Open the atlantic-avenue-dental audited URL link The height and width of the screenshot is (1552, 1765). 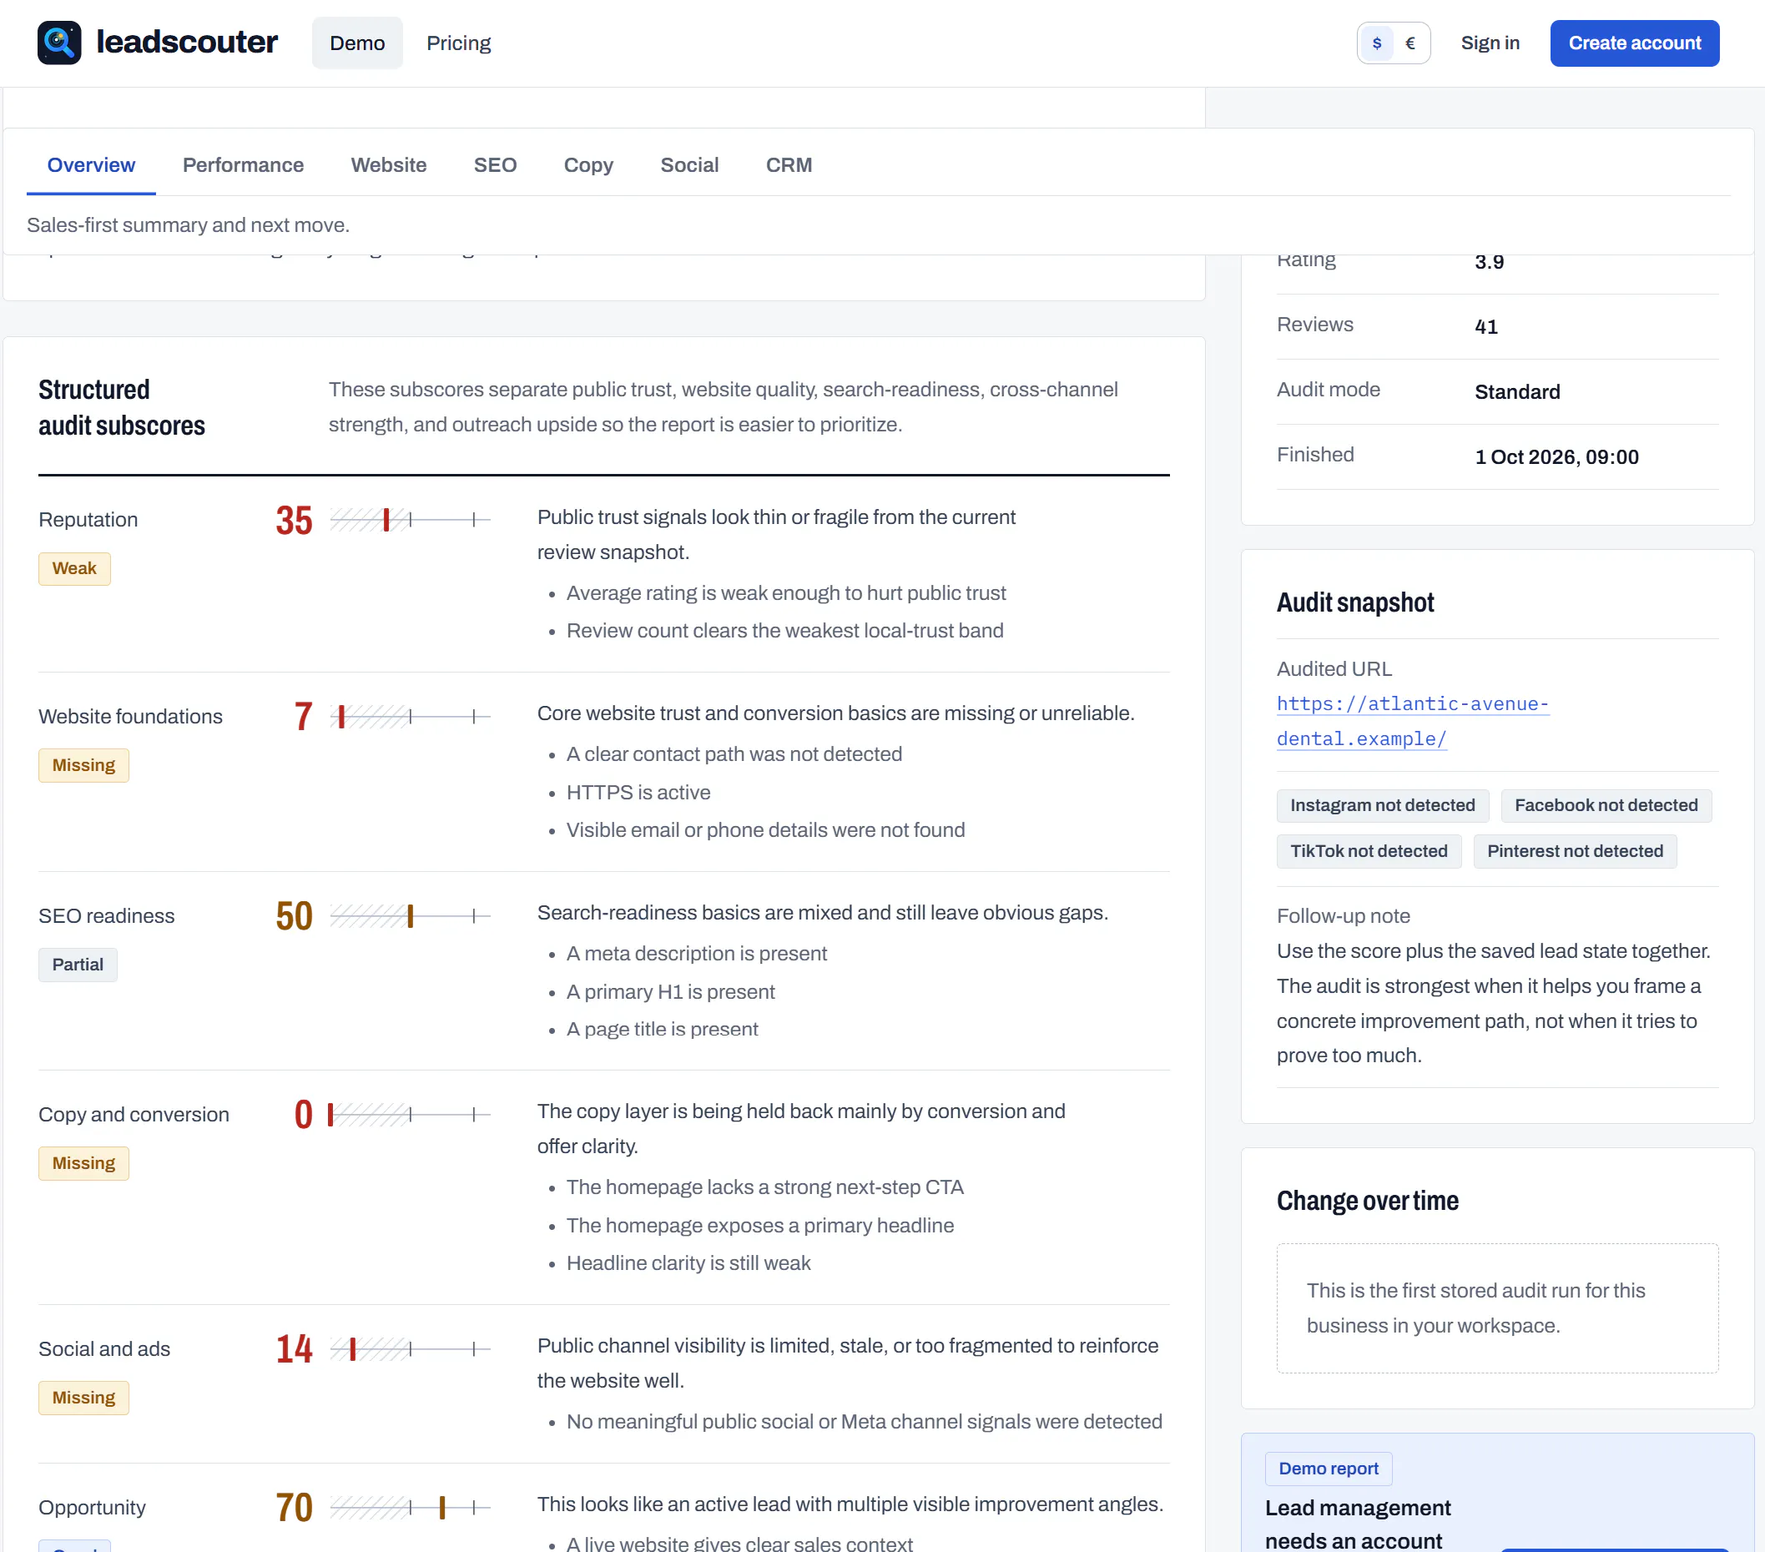[x=1413, y=721]
